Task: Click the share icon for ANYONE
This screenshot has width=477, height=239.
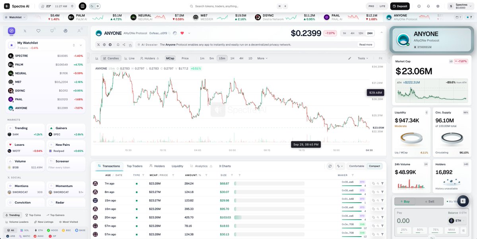Action: pyautogui.click(x=124, y=45)
